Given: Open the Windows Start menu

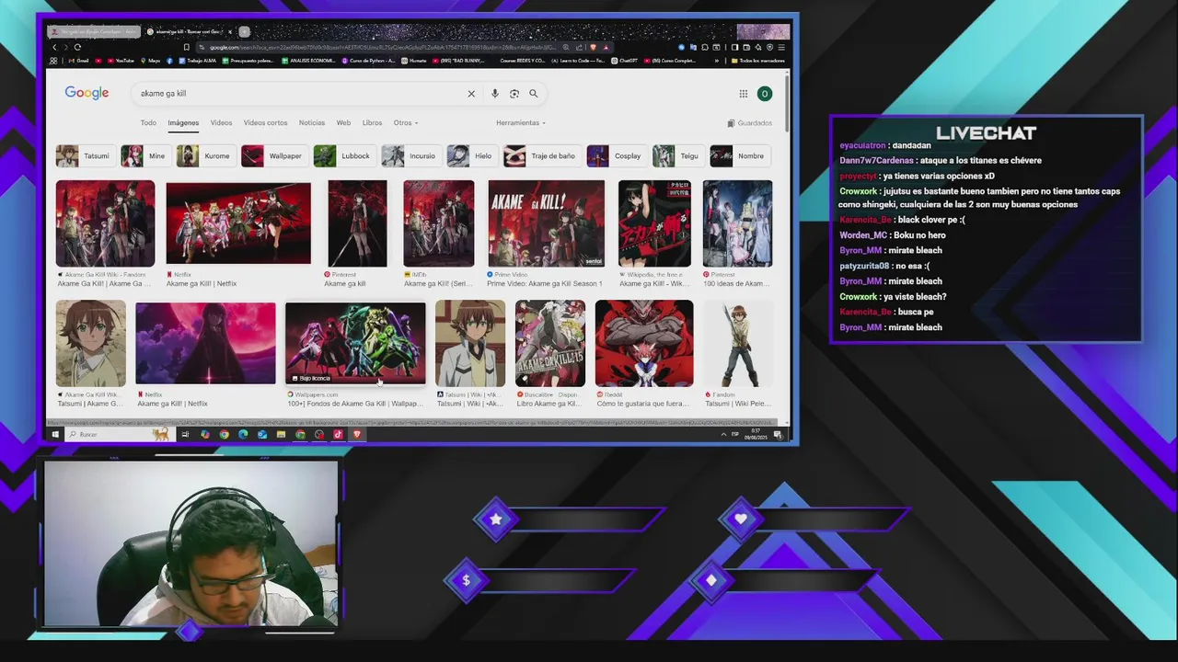Looking at the screenshot, I should (55, 435).
